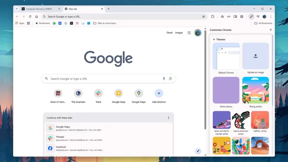Open The Guardian shortcut
The height and width of the screenshot is (162, 288).
[78, 97]
